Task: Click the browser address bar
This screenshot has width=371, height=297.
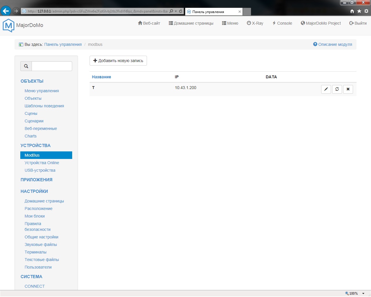Action: click(97, 11)
